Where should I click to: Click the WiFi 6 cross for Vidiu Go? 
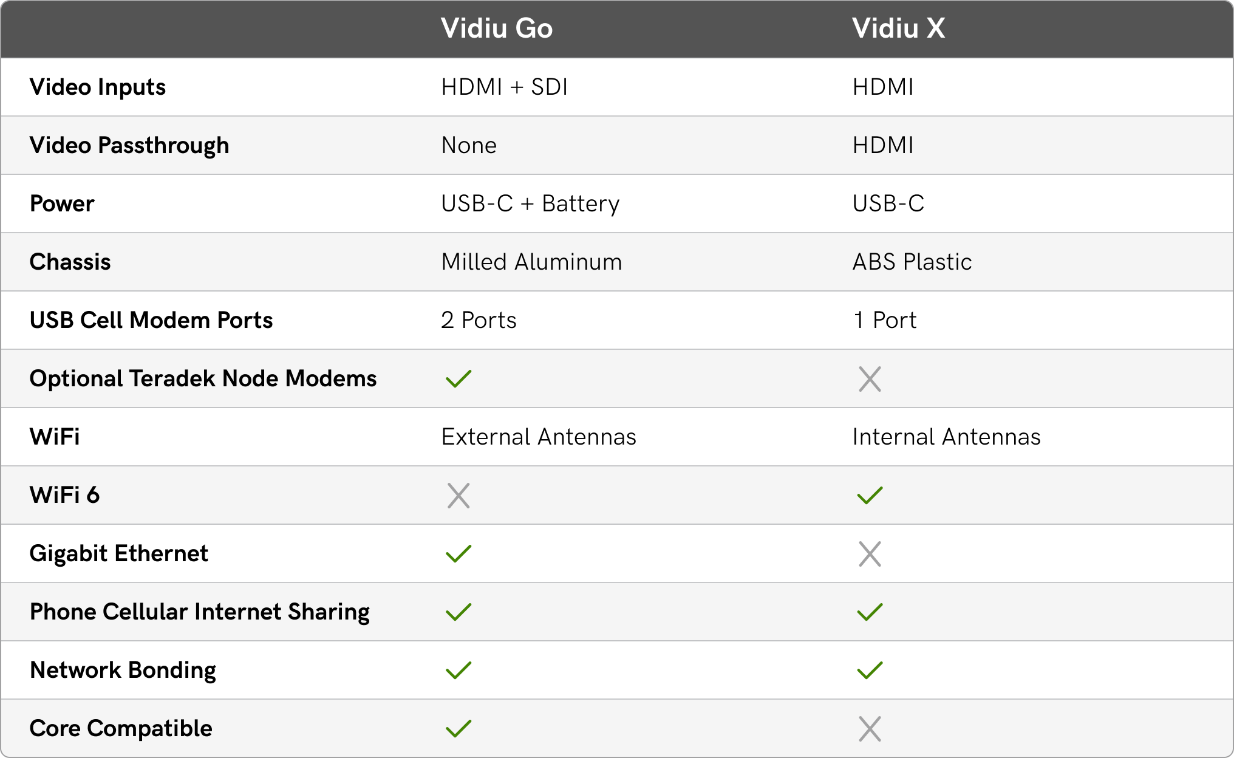pyautogui.click(x=458, y=496)
